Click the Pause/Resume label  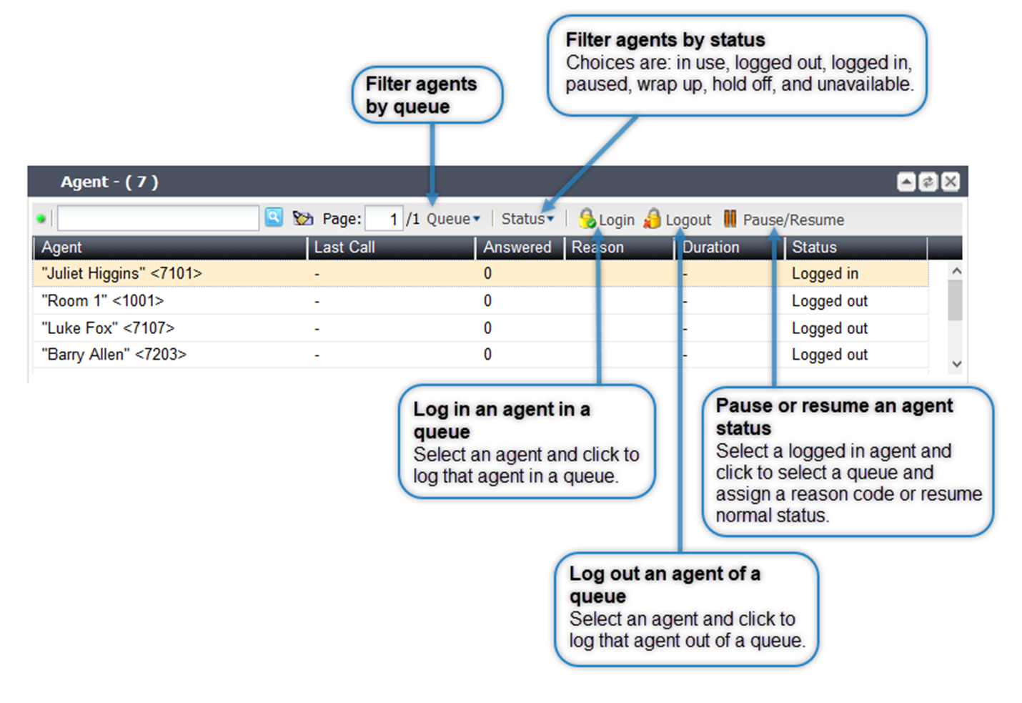coord(793,220)
